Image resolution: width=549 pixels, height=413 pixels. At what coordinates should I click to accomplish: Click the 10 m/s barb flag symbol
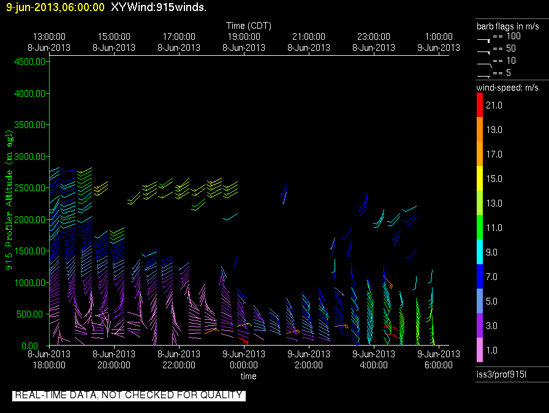point(485,65)
